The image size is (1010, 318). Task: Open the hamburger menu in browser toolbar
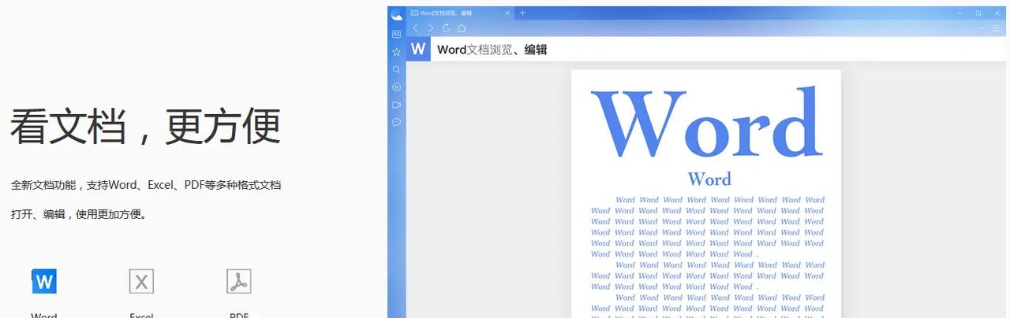(x=997, y=28)
